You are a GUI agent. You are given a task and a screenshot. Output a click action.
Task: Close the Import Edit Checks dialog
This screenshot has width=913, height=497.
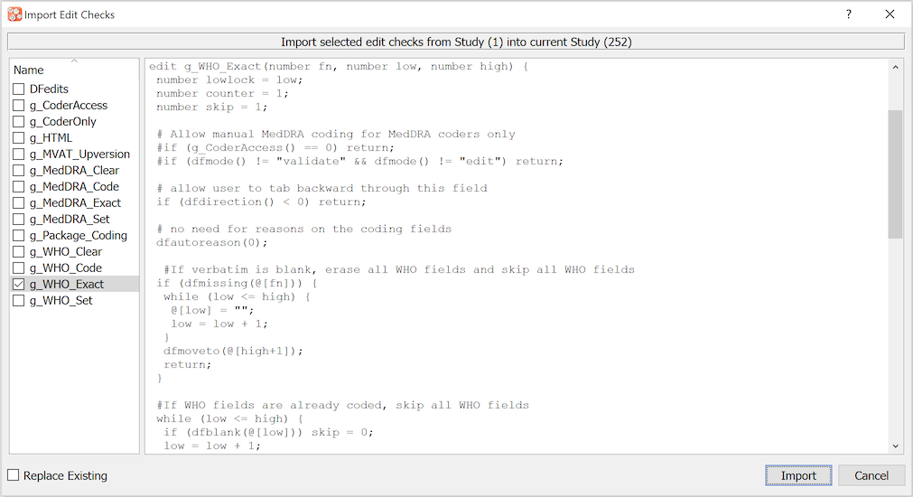tap(890, 14)
